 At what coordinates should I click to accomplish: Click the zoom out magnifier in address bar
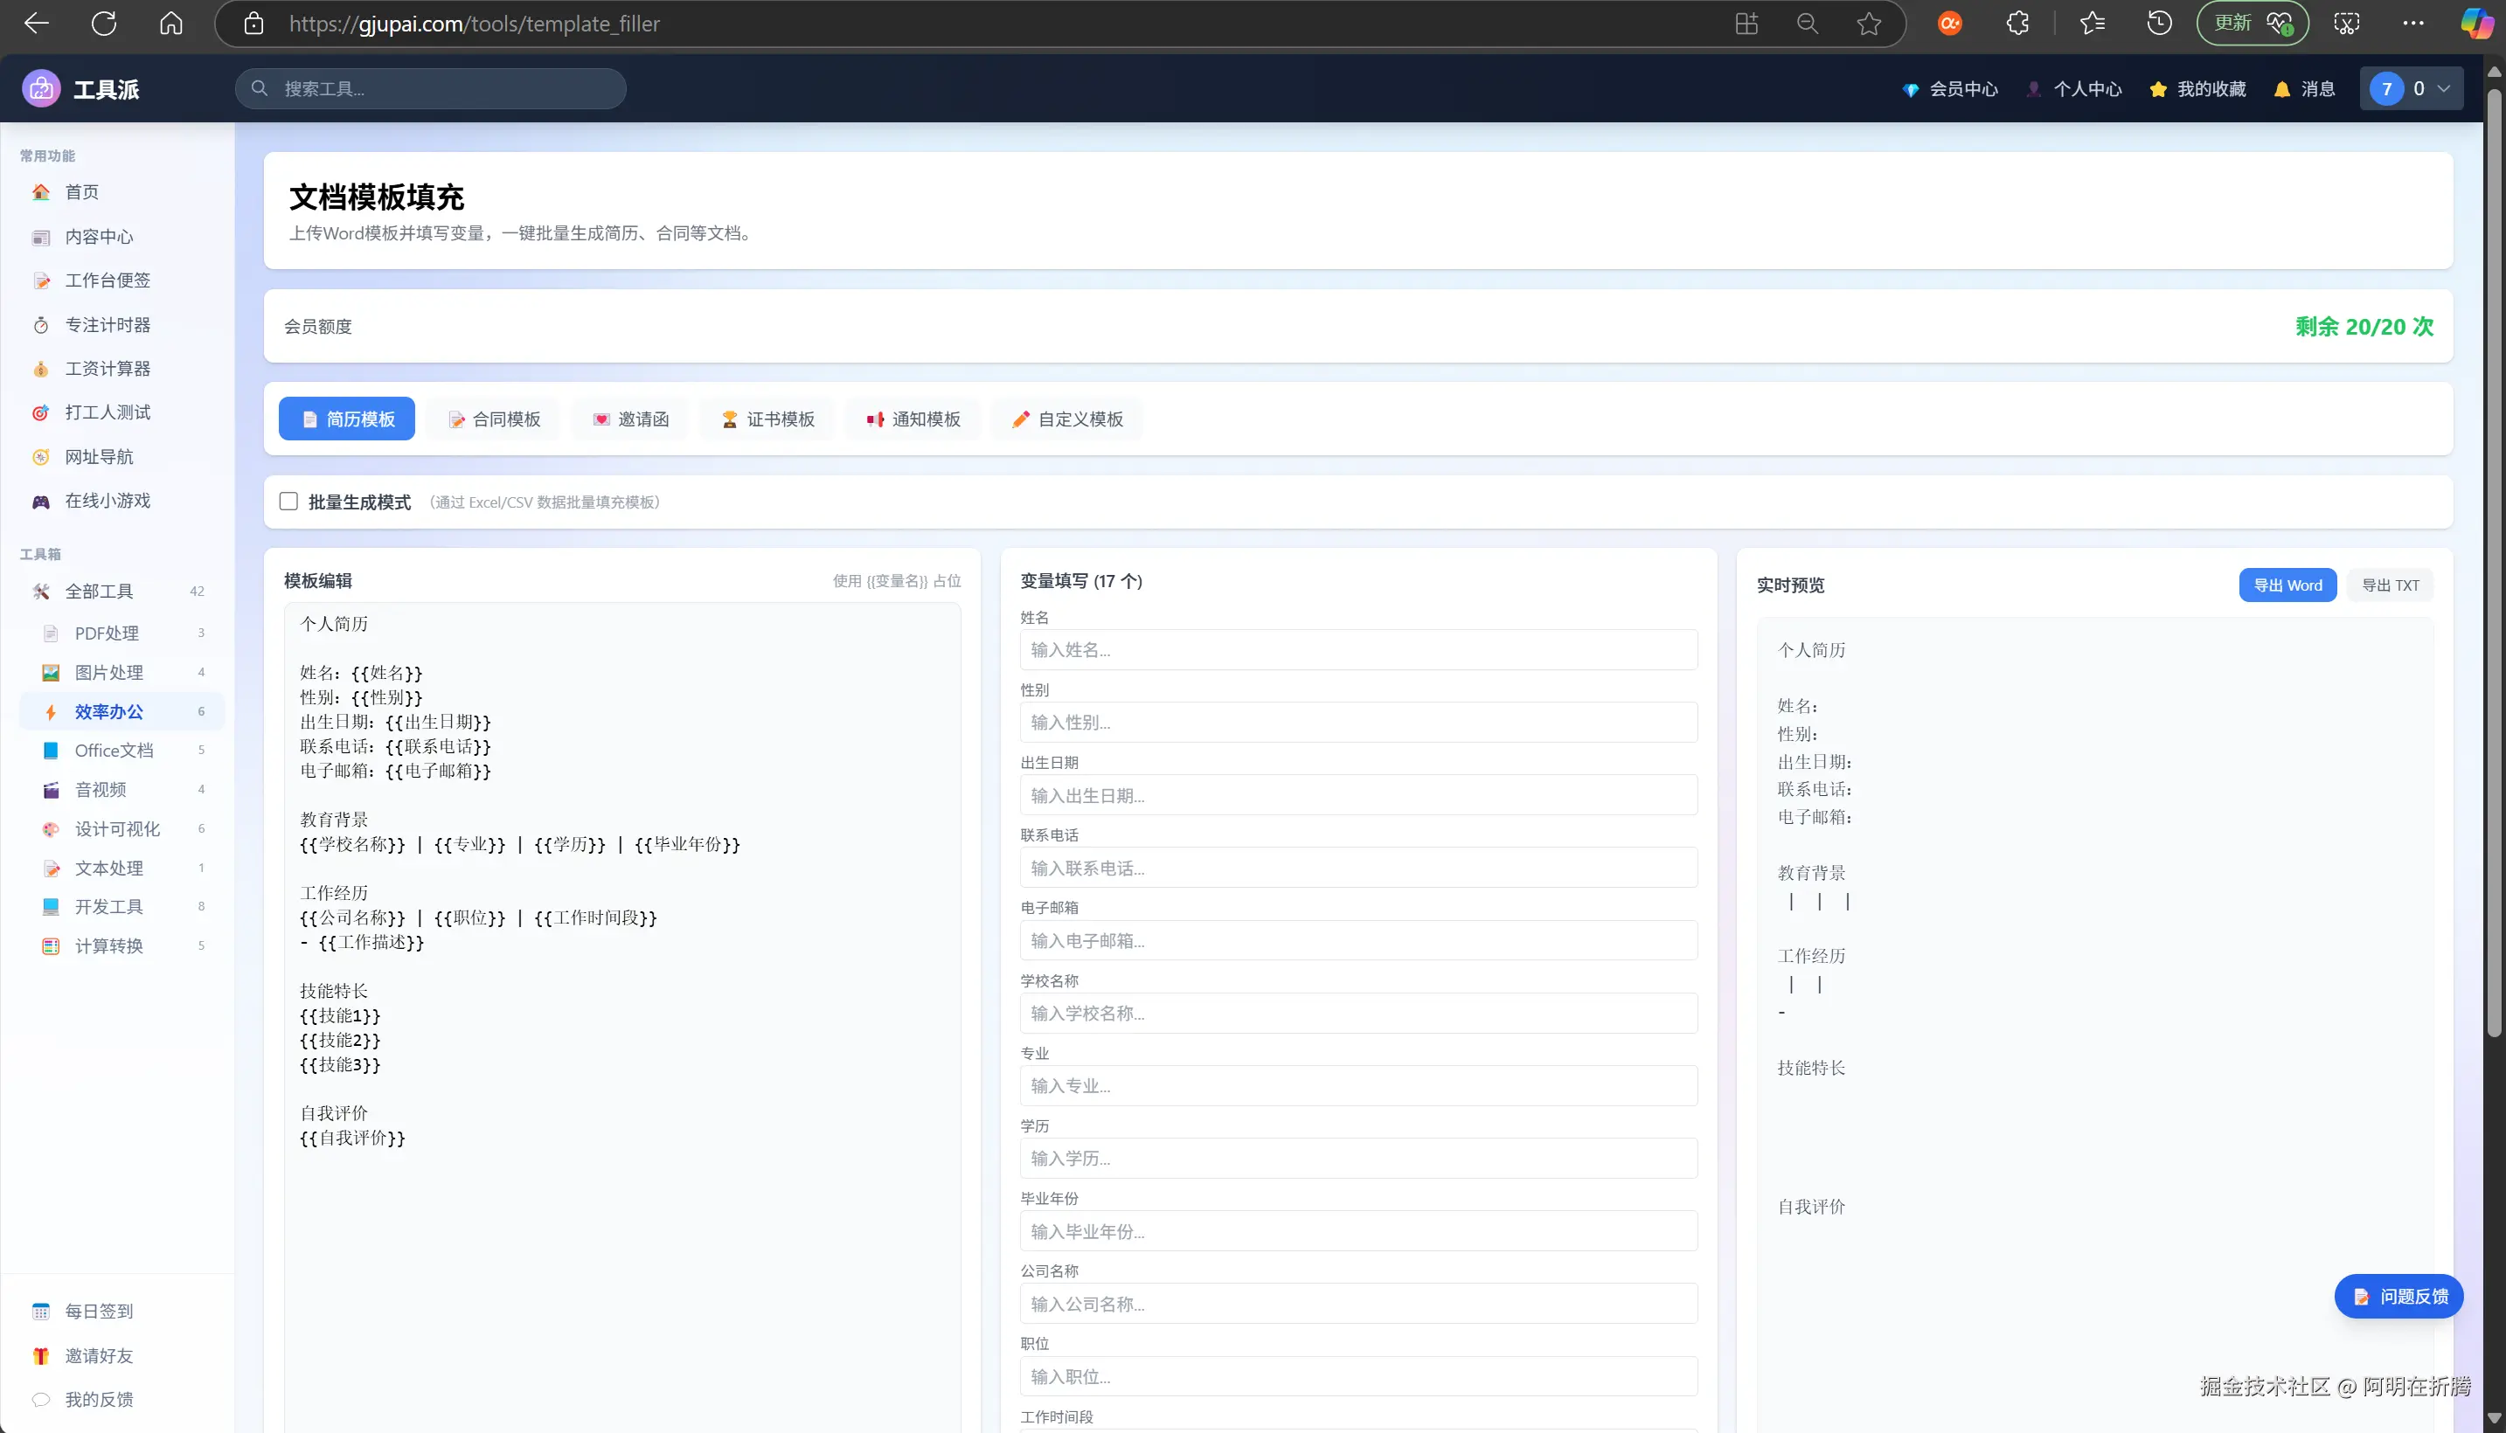coord(1807,24)
